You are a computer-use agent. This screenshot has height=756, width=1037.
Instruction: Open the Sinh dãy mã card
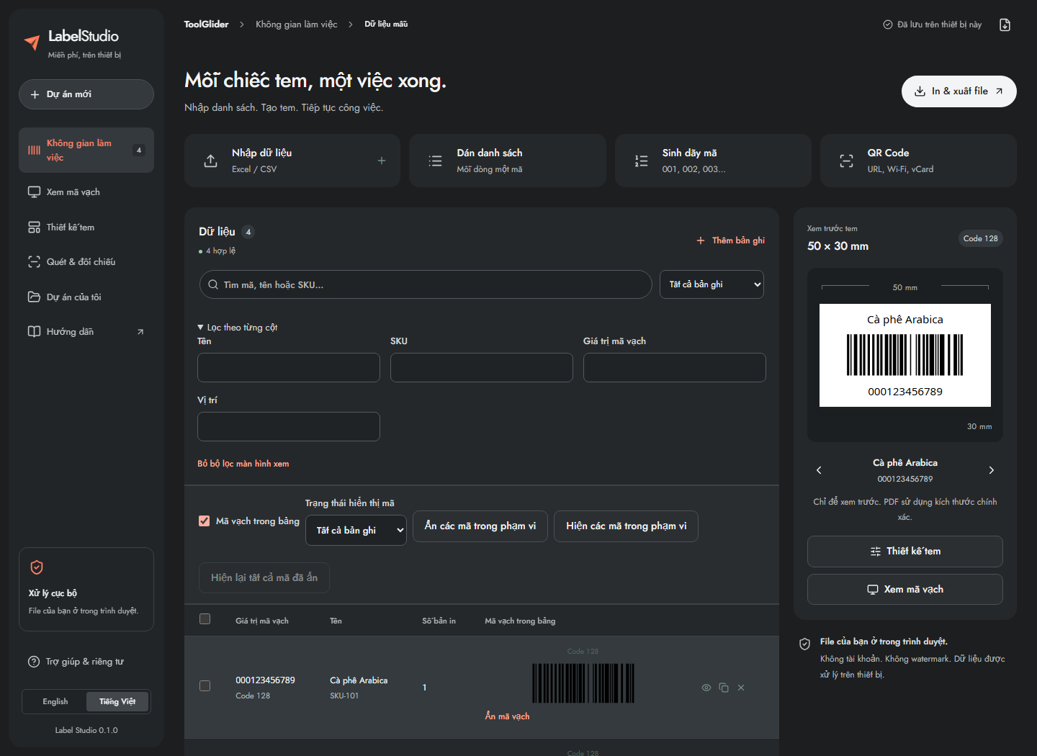tap(713, 161)
